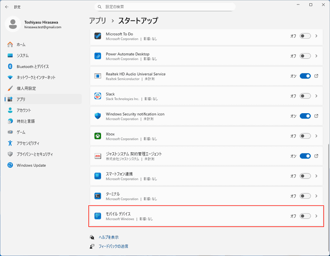Toggle the Xbox startup switch on

pyautogui.click(x=305, y=136)
